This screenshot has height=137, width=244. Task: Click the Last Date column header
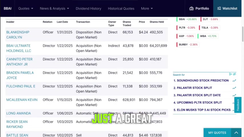coord(62,22)
